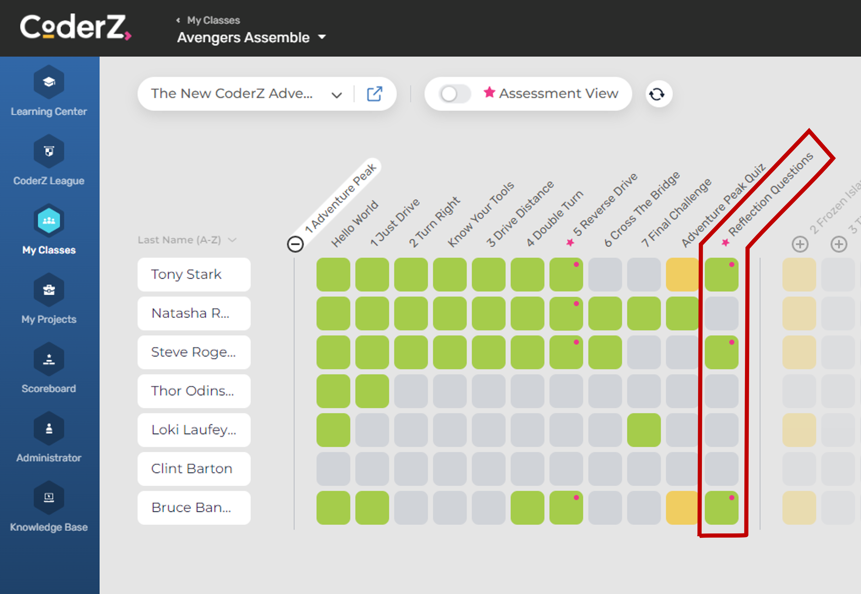The height and width of the screenshot is (594, 861).
Task: Open the Administrator sidebar icon
Action: (x=49, y=428)
